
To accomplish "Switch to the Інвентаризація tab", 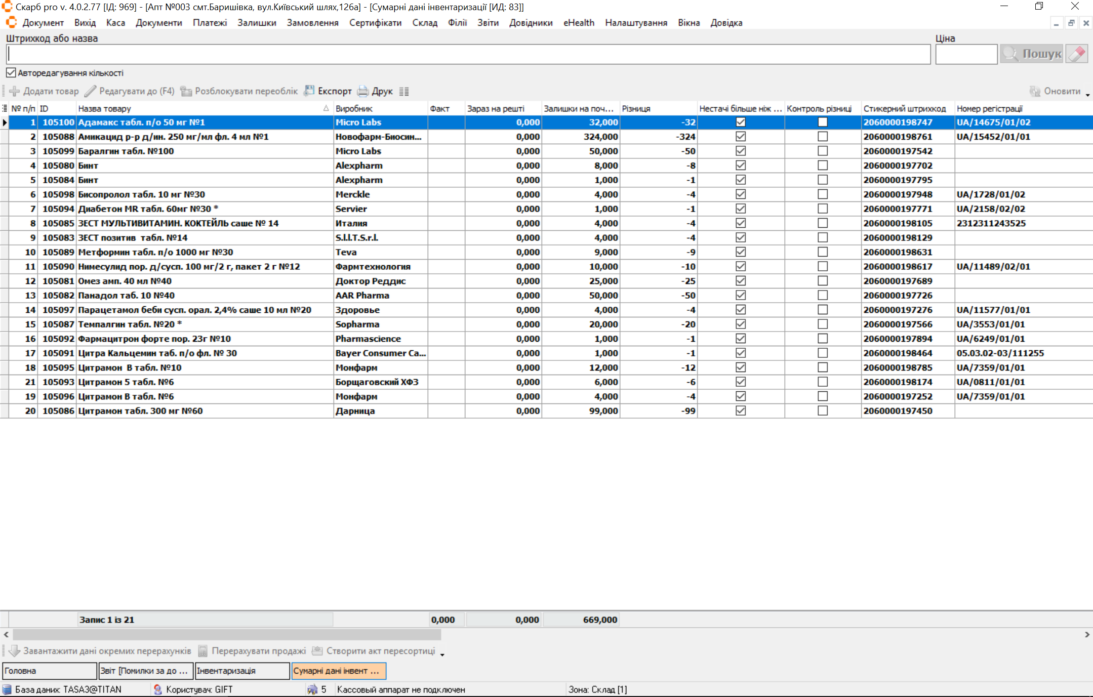I will pos(242,671).
